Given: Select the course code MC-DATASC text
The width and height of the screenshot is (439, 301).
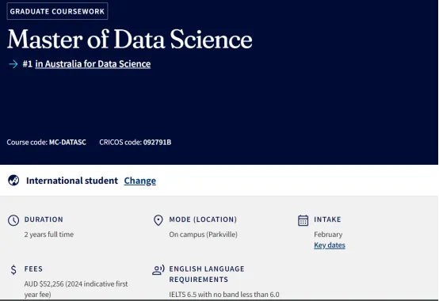Looking at the screenshot, I should (67, 142).
